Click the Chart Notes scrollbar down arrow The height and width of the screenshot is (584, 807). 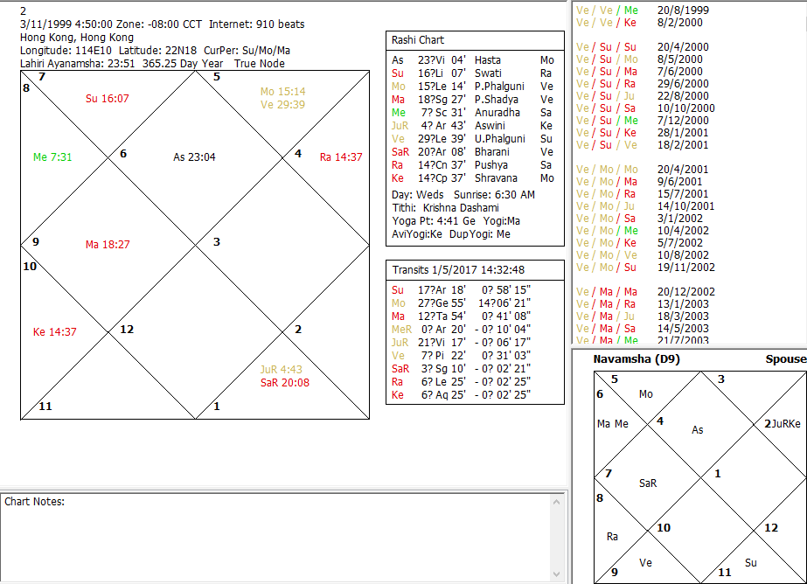click(x=556, y=573)
